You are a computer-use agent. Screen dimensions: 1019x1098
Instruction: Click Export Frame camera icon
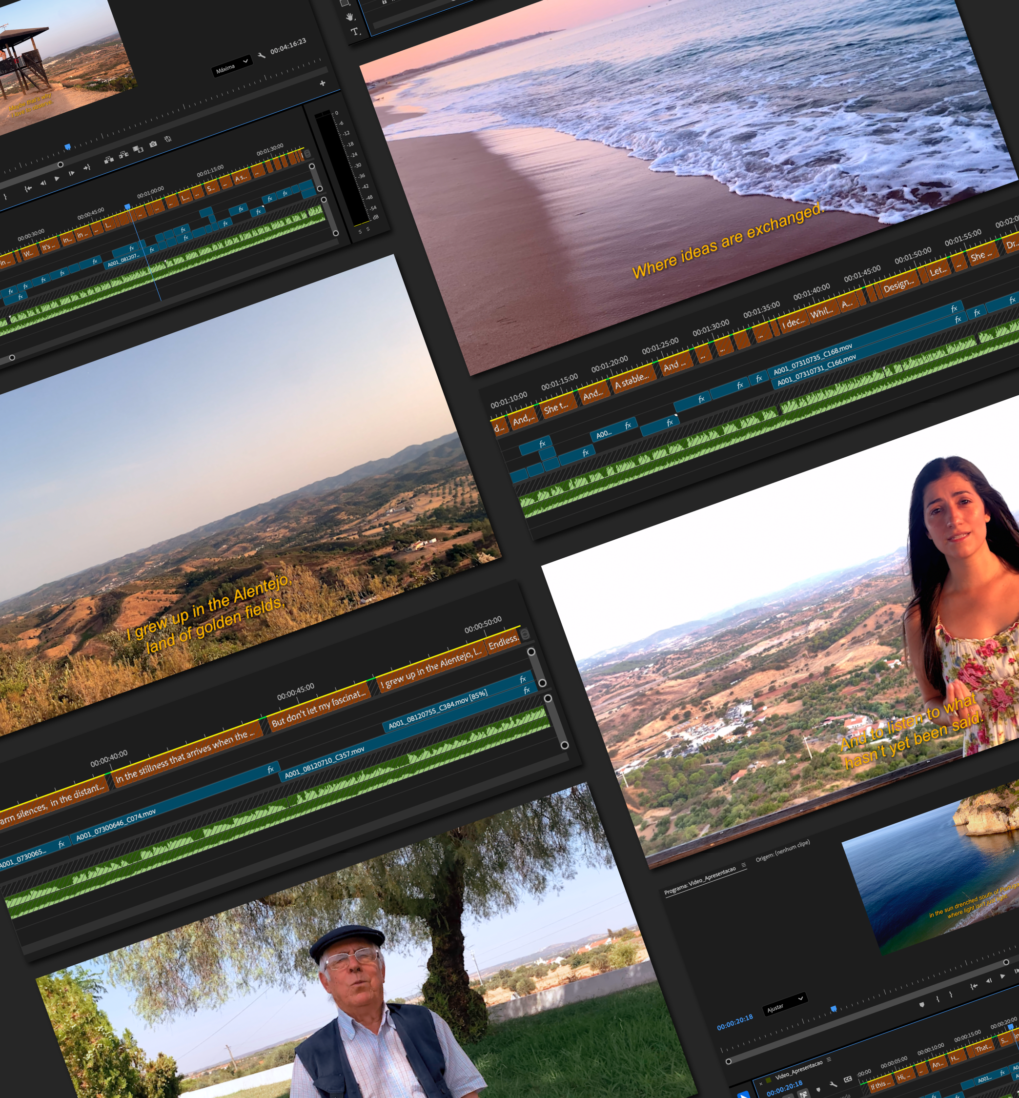pyautogui.click(x=153, y=144)
